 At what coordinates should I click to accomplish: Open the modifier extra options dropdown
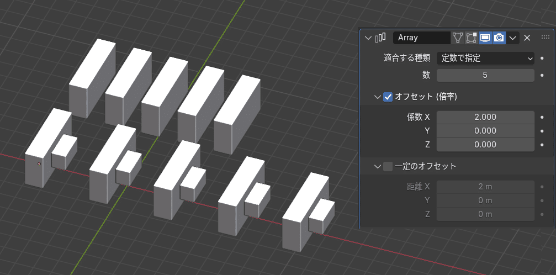click(x=513, y=38)
